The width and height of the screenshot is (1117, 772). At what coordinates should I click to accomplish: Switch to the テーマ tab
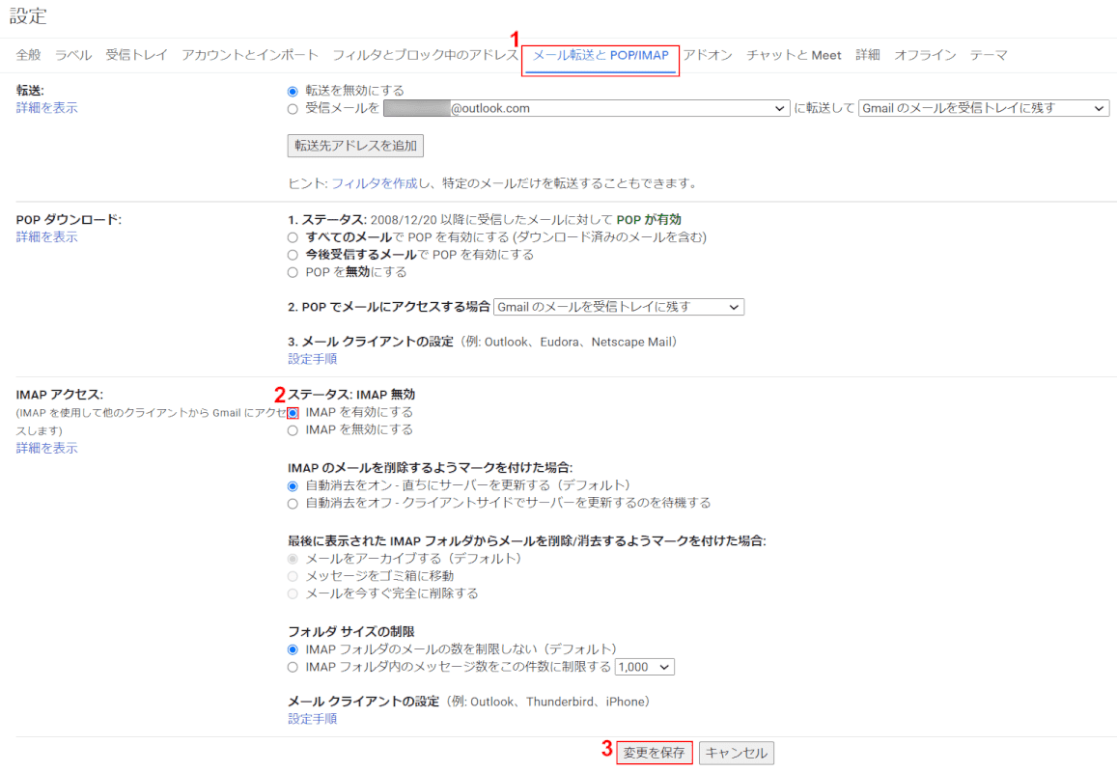point(988,55)
